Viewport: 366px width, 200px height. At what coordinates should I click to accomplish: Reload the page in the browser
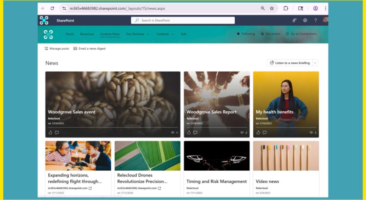[52, 8]
